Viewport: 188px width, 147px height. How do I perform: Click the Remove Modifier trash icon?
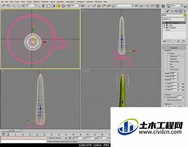tap(178, 41)
